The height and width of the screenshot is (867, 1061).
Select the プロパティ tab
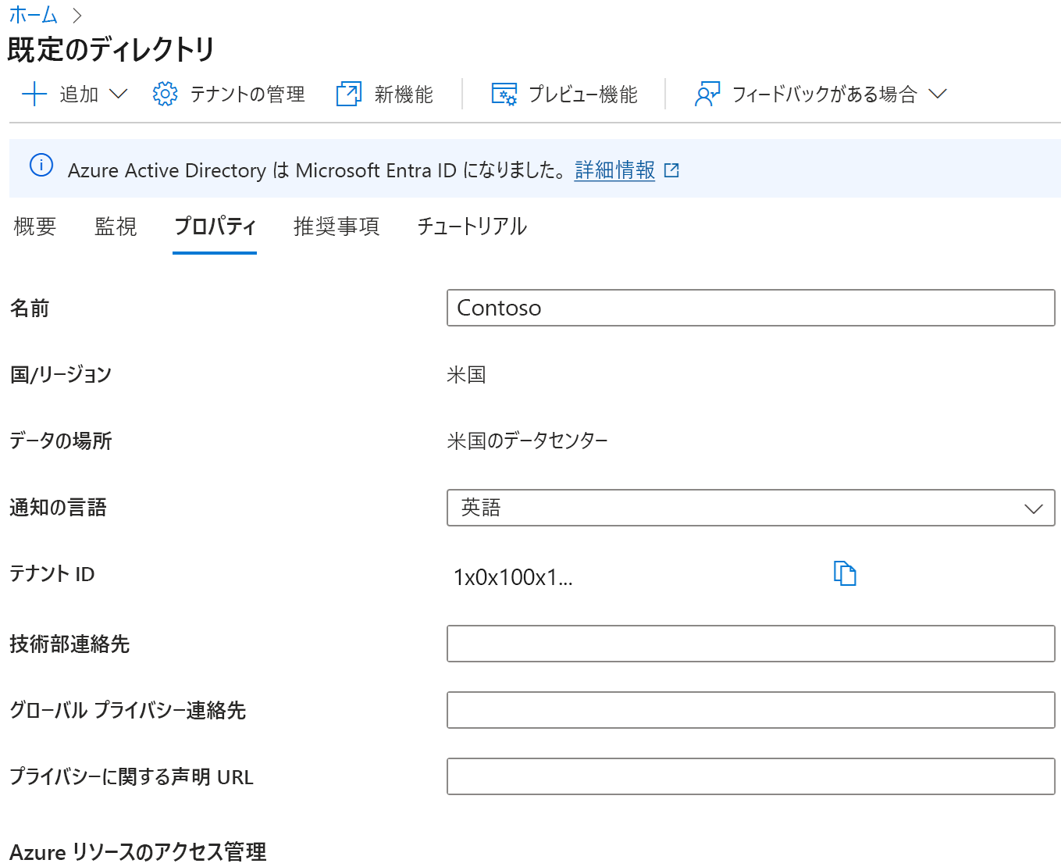click(x=215, y=227)
